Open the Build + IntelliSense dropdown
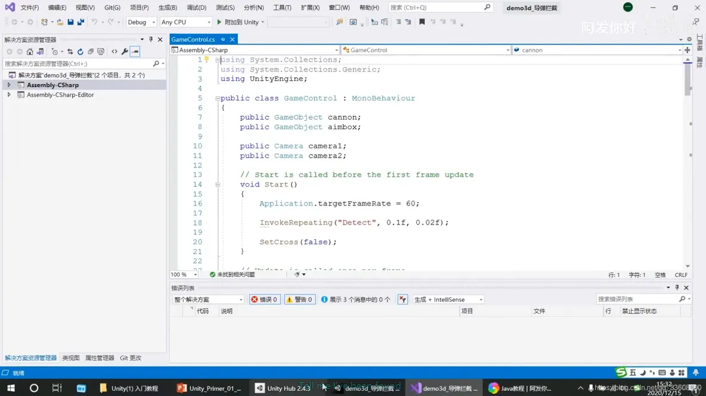Viewport: 706px width, 396px height. click(x=448, y=300)
